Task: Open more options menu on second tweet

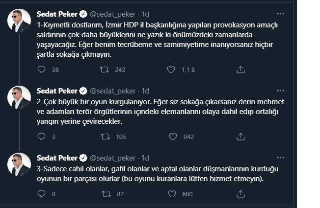Action: pos(280,91)
